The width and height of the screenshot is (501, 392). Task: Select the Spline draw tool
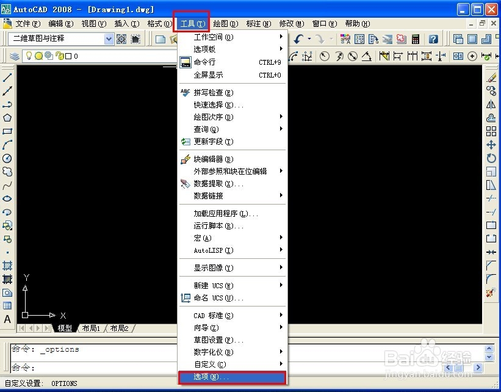coord(7,185)
